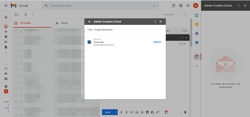Click the Google Drive insert icon
This screenshot has width=250, height=117.
[142, 112]
